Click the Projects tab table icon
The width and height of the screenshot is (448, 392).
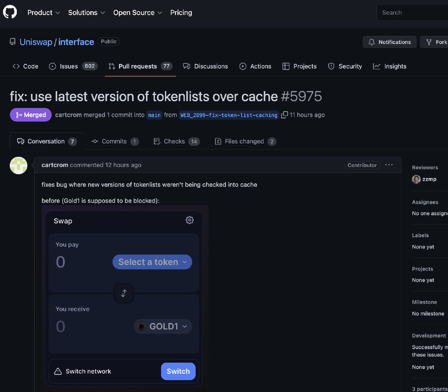coord(286,66)
